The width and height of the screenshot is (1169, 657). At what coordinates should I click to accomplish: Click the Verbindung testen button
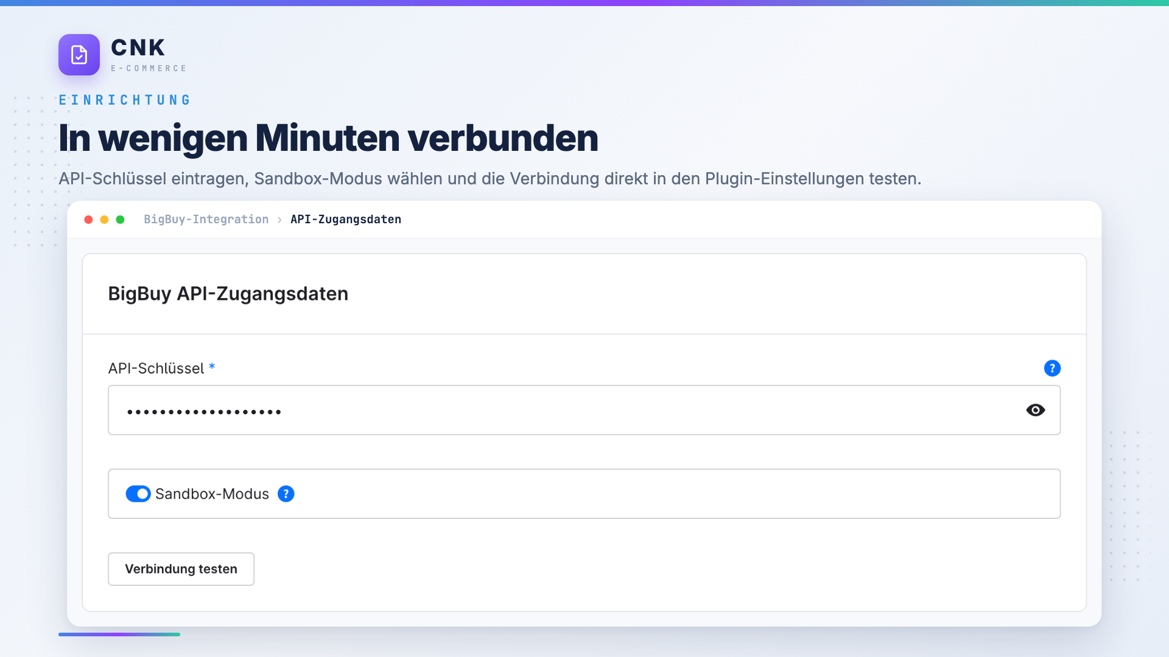181,569
